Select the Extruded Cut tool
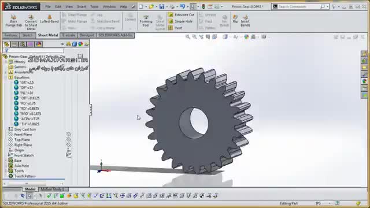 181,14
